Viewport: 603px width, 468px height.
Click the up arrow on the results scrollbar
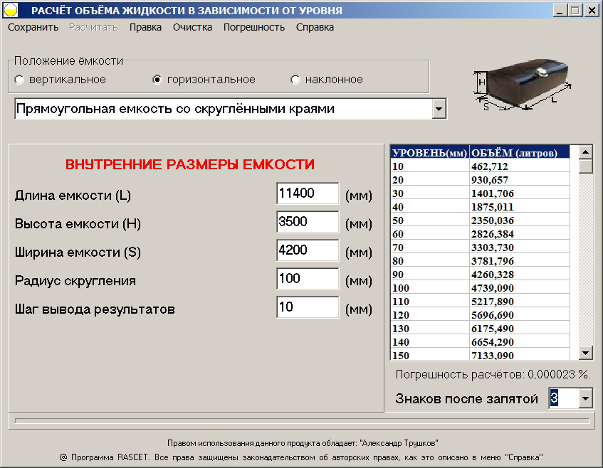585,151
